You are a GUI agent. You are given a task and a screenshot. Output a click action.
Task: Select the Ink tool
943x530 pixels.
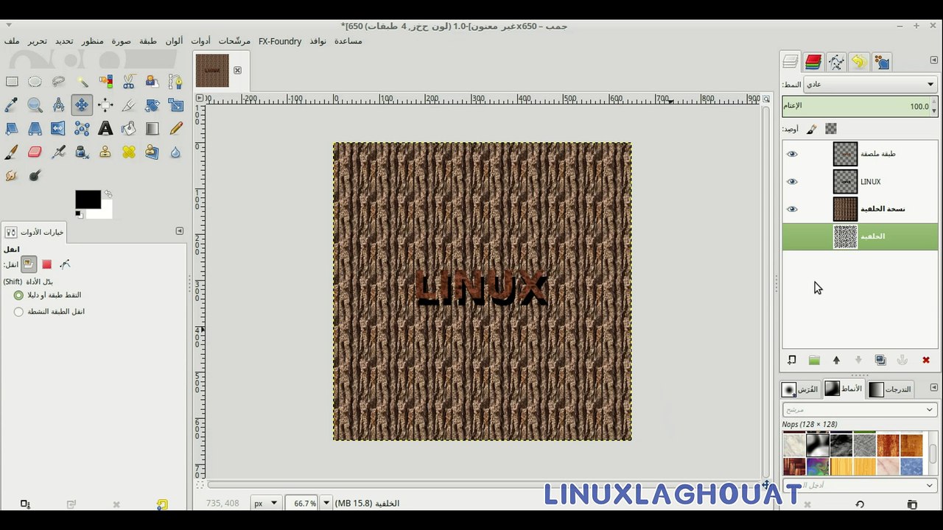82,152
